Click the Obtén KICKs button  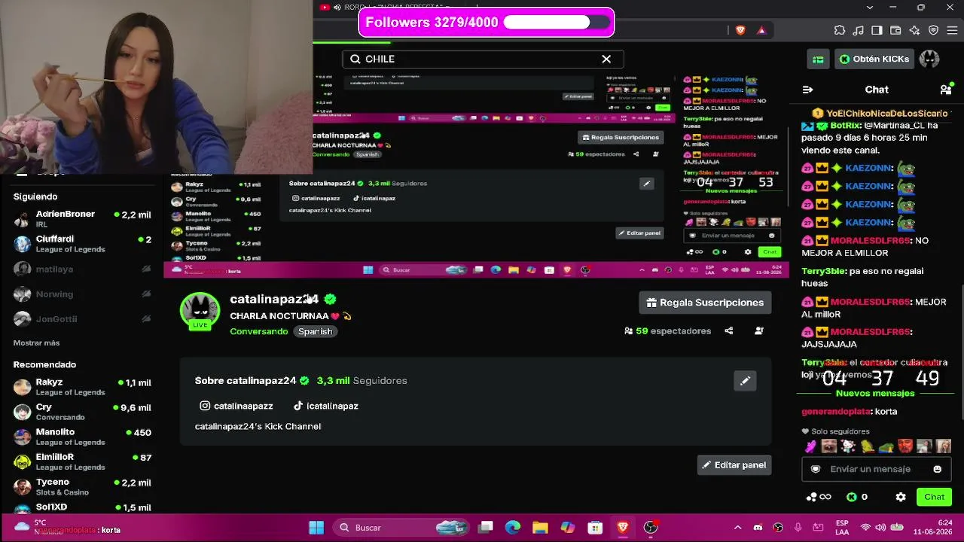click(874, 59)
